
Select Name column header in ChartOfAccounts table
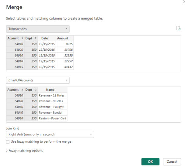[50, 90]
